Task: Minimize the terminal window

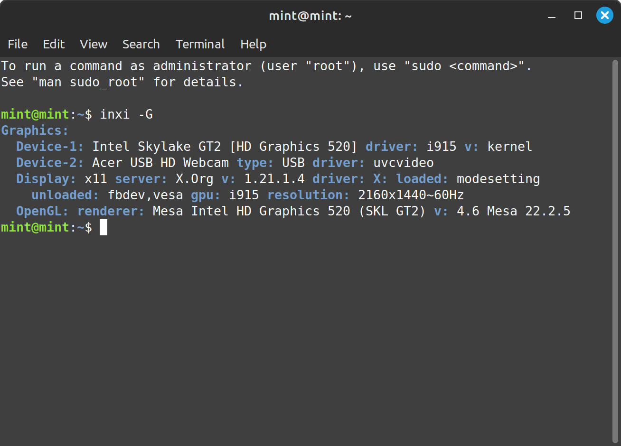Action: point(552,16)
